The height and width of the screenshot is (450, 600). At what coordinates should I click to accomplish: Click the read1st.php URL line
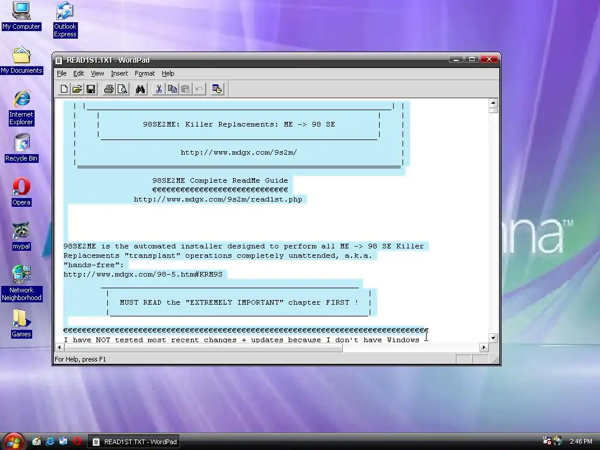click(218, 199)
